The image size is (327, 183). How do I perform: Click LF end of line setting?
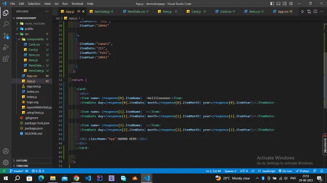(x=253, y=171)
